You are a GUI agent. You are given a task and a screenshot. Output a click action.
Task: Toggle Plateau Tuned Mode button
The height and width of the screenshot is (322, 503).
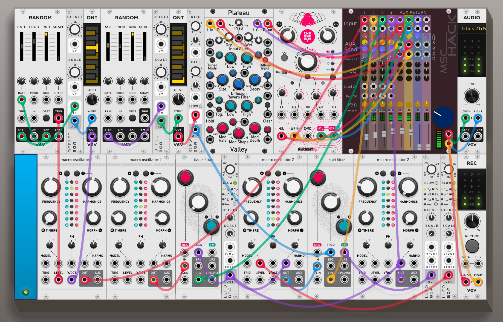[x=212, y=60]
